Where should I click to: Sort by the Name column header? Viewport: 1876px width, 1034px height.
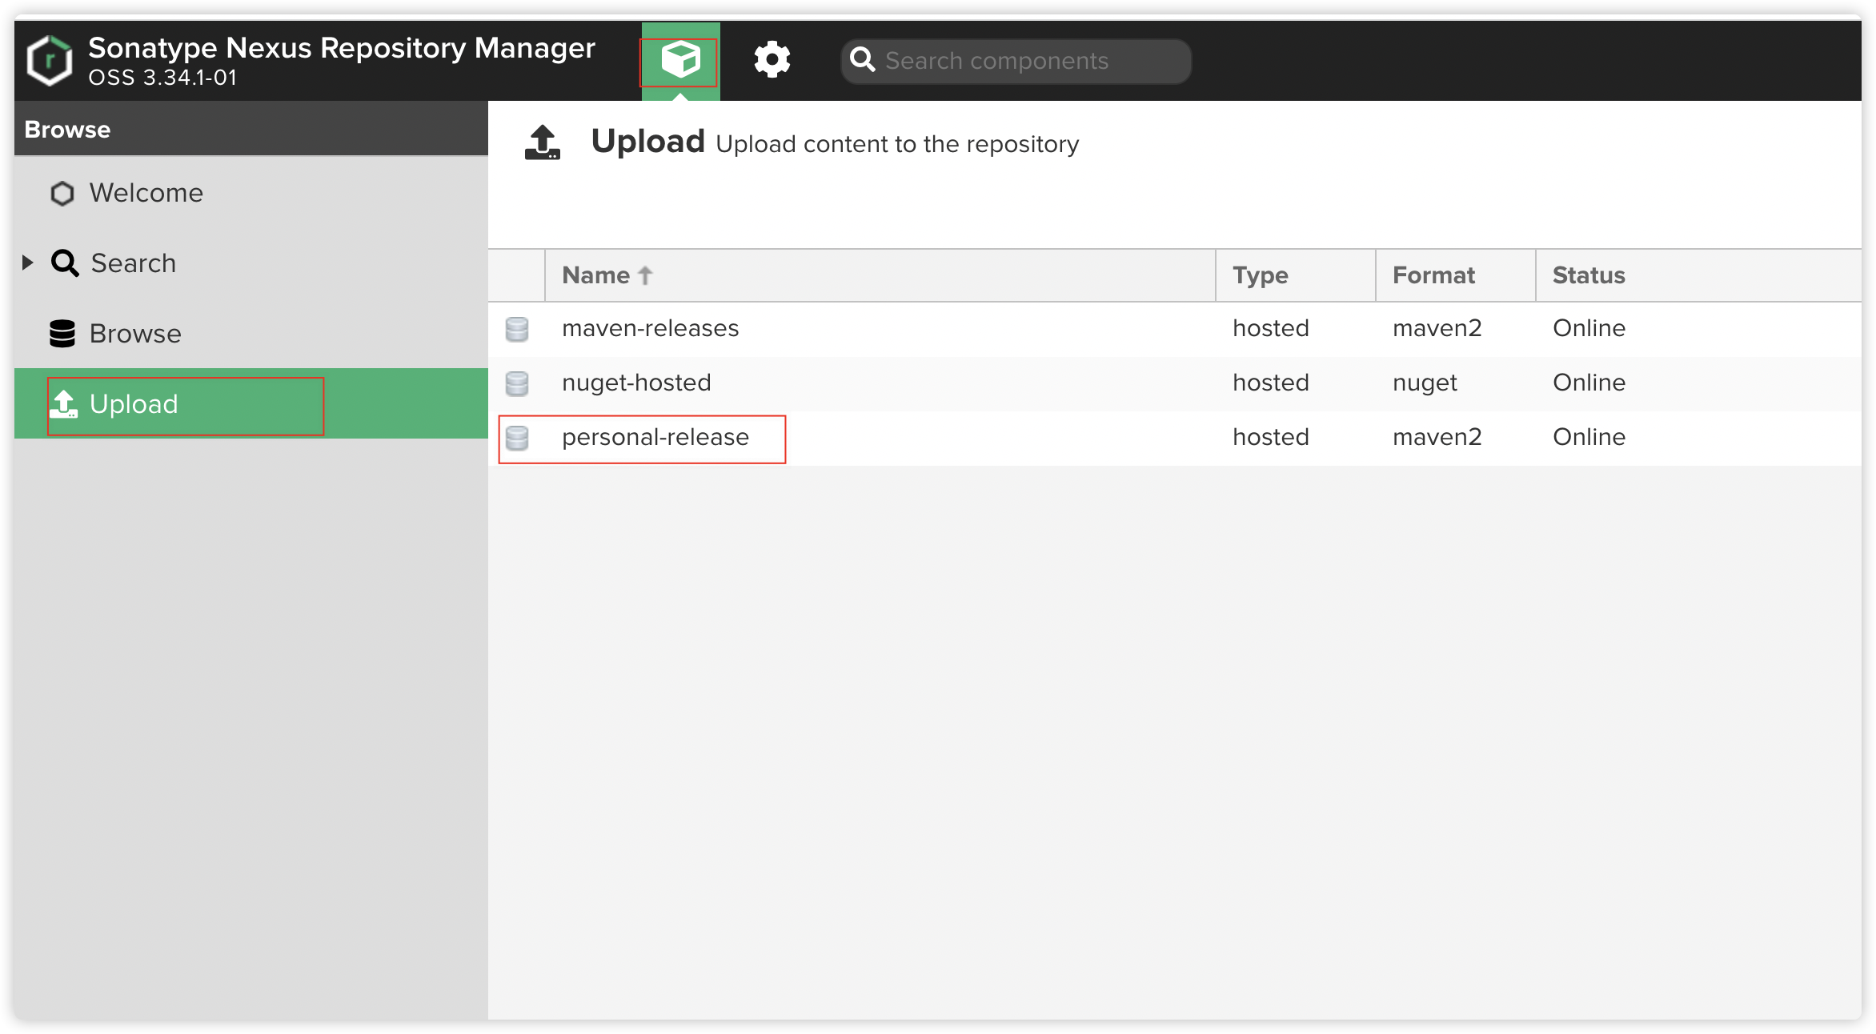pyautogui.click(x=880, y=275)
